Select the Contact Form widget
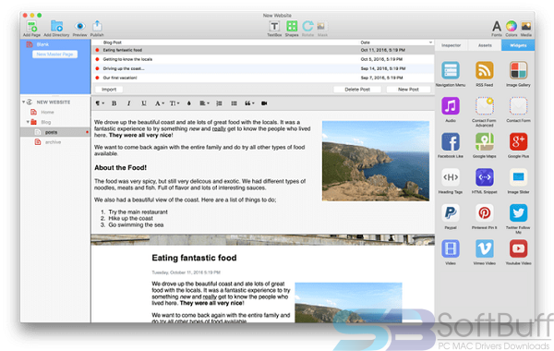This screenshot has width=554, height=351. coord(518,105)
